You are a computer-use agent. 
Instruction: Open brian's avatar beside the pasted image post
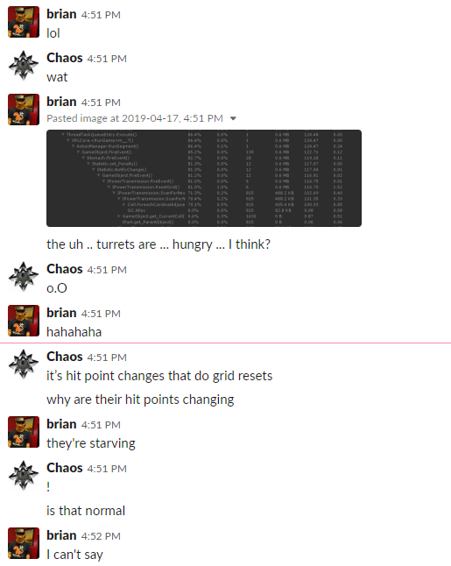point(24,110)
